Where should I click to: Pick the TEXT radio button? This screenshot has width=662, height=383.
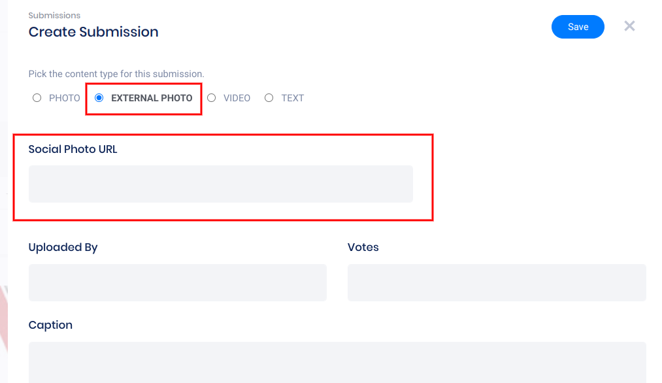click(x=269, y=98)
